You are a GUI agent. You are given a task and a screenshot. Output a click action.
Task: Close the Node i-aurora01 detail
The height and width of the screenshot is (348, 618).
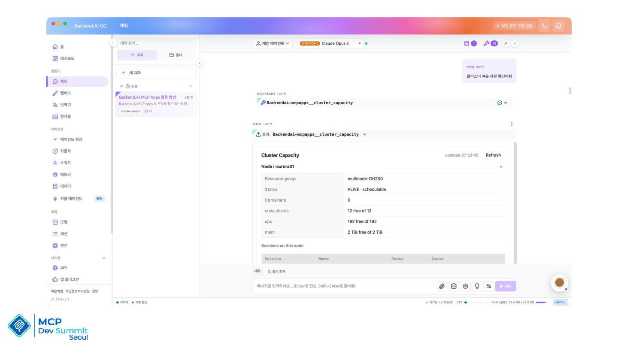501,166
